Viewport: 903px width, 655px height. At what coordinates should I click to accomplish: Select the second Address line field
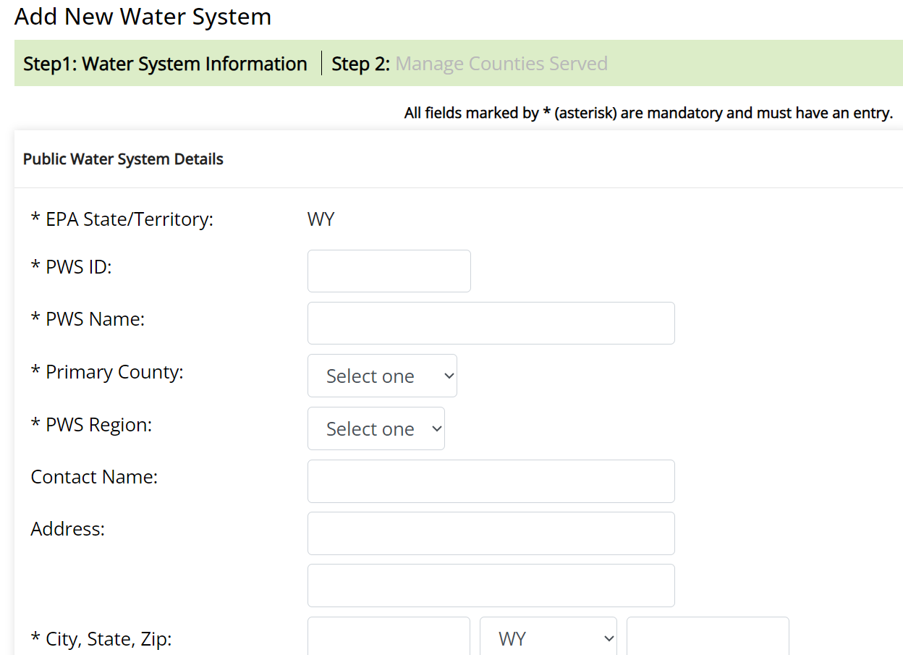(491, 586)
